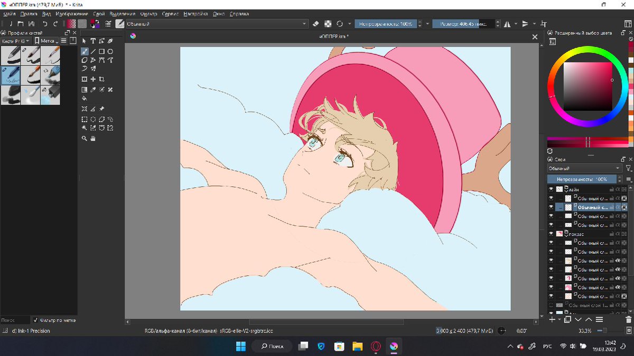Click Windows Start button on taskbar
The width and height of the screenshot is (634, 356).
(x=241, y=346)
